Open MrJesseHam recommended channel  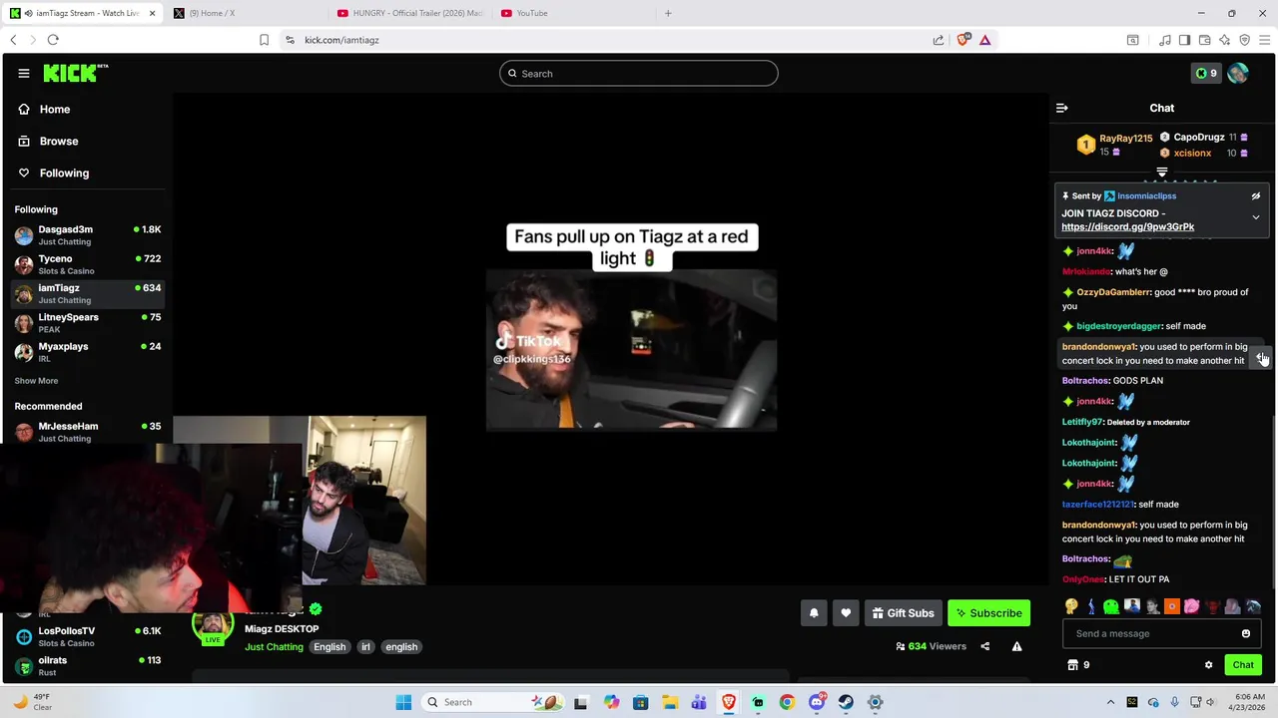tap(88, 432)
